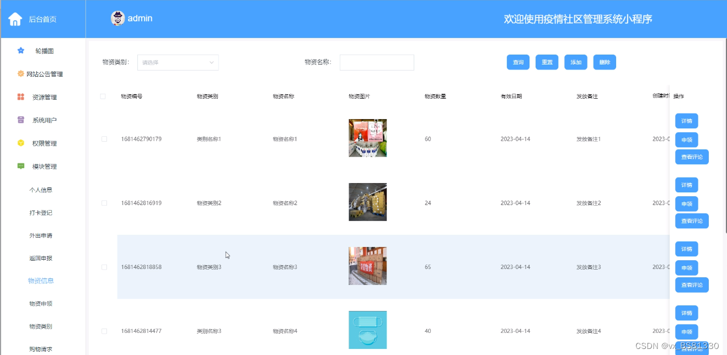Screen dimensions: 727x355
Task: Open sidebar submenu 物资类别 under 物资申领
Action: pos(41,326)
